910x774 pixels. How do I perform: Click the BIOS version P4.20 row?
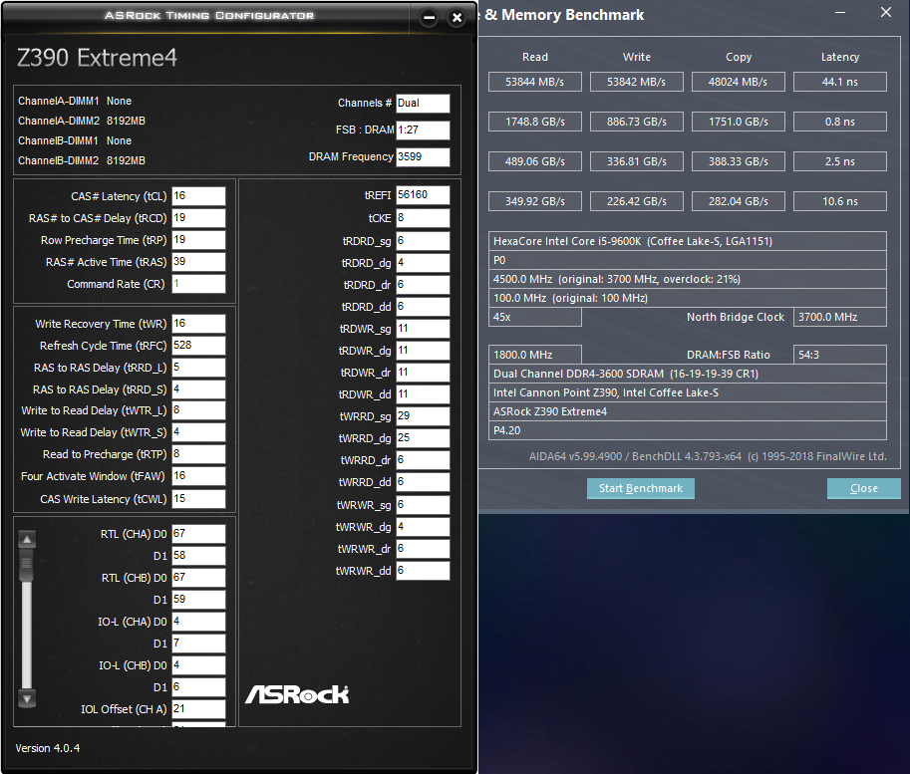pos(687,430)
